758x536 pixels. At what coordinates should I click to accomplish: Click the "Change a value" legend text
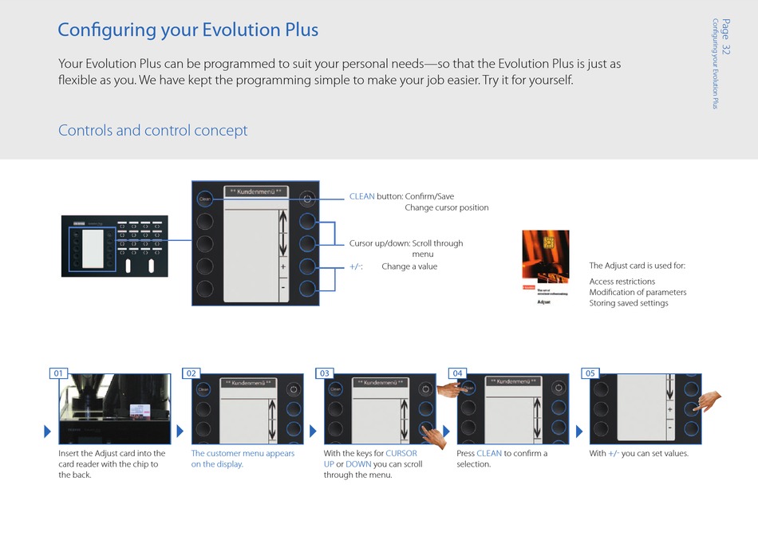(409, 266)
